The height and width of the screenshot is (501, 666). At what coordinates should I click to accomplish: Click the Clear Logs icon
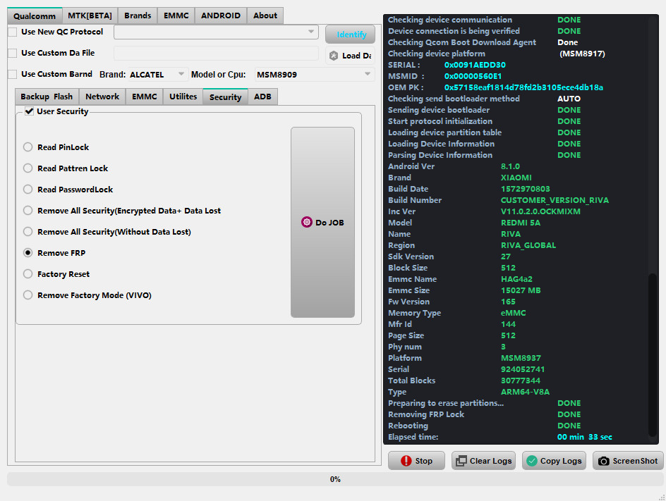pyautogui.click(x=461, y=461)
